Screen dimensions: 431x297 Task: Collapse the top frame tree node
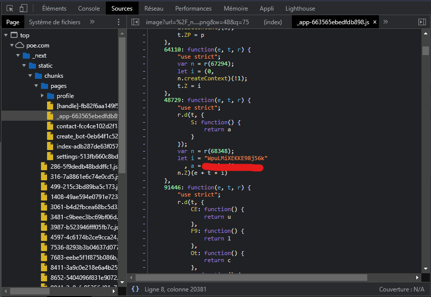6,35
